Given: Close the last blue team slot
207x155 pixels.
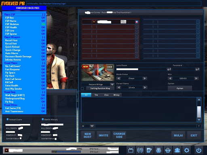Looking at the screenshot, I should coord(198,56).
